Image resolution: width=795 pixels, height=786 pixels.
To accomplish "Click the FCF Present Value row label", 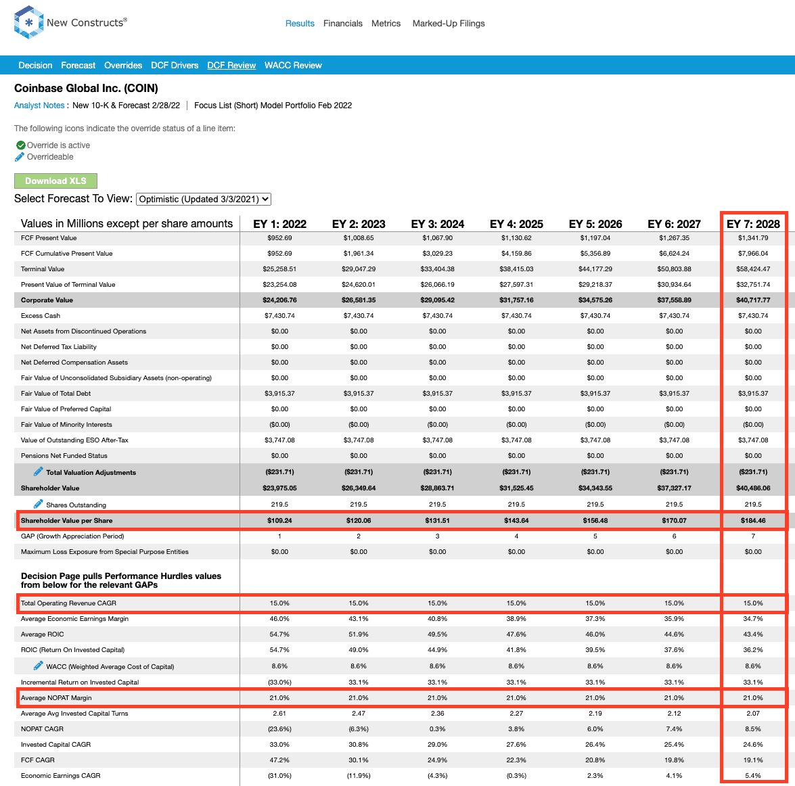I will pyautogui.click(x=49, y=237).
